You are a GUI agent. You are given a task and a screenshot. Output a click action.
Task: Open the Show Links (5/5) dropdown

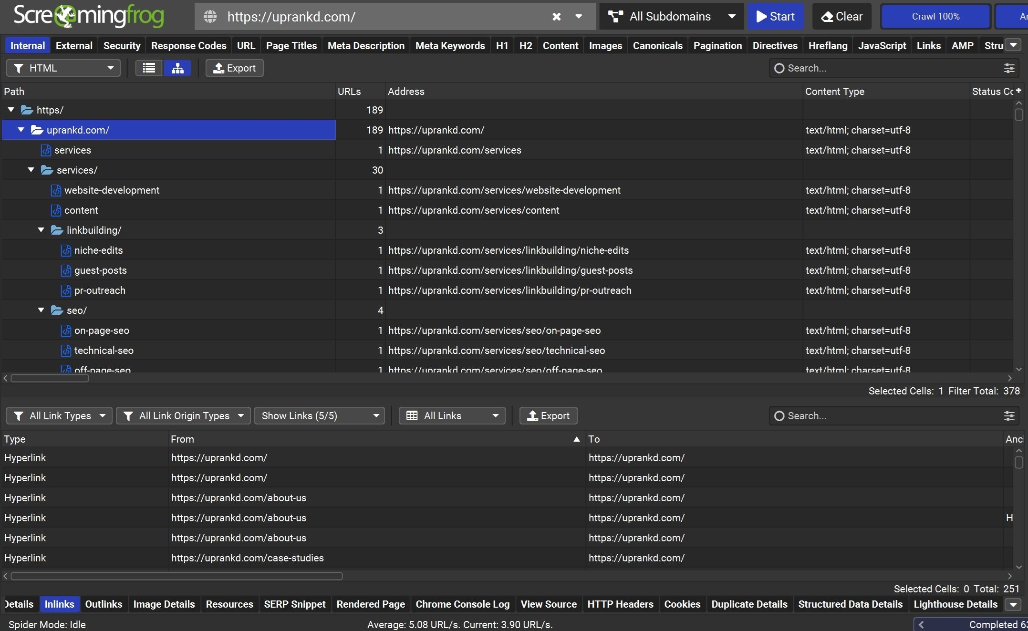point(320,416)
